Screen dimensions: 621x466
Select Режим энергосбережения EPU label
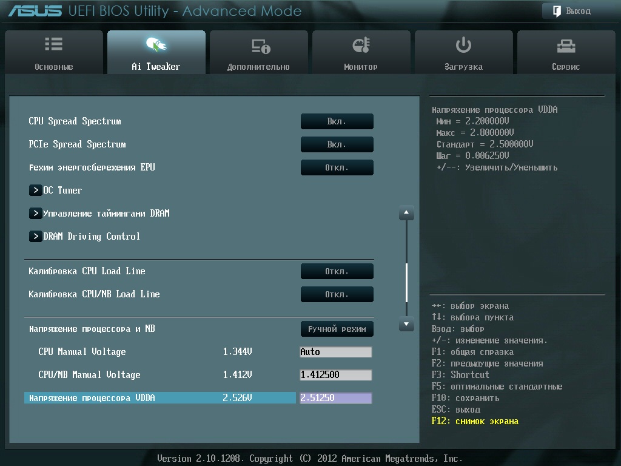pyautogui.click(x=92, y=167)
